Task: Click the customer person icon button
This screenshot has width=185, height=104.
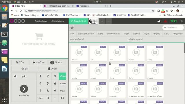Action: [x=15, y=76]
